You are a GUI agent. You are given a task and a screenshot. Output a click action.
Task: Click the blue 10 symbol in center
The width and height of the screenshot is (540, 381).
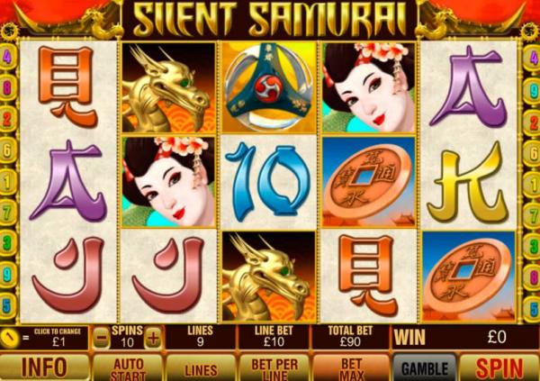point(268,181)
